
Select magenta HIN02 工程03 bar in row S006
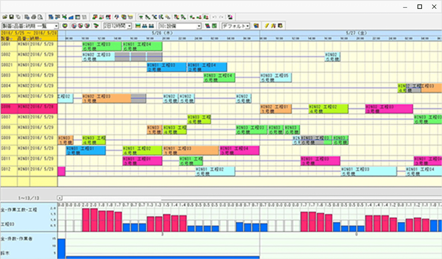389,109
